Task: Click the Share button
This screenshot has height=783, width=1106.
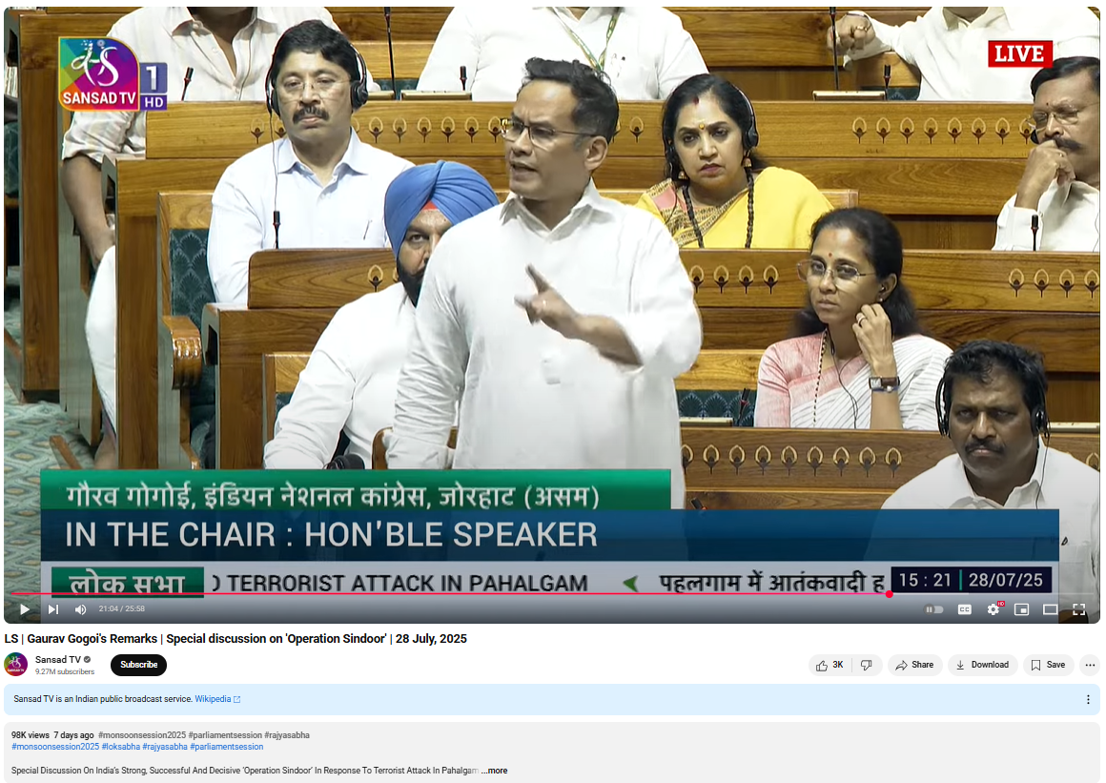Action: pyautogui.click(x=914, y=665)
